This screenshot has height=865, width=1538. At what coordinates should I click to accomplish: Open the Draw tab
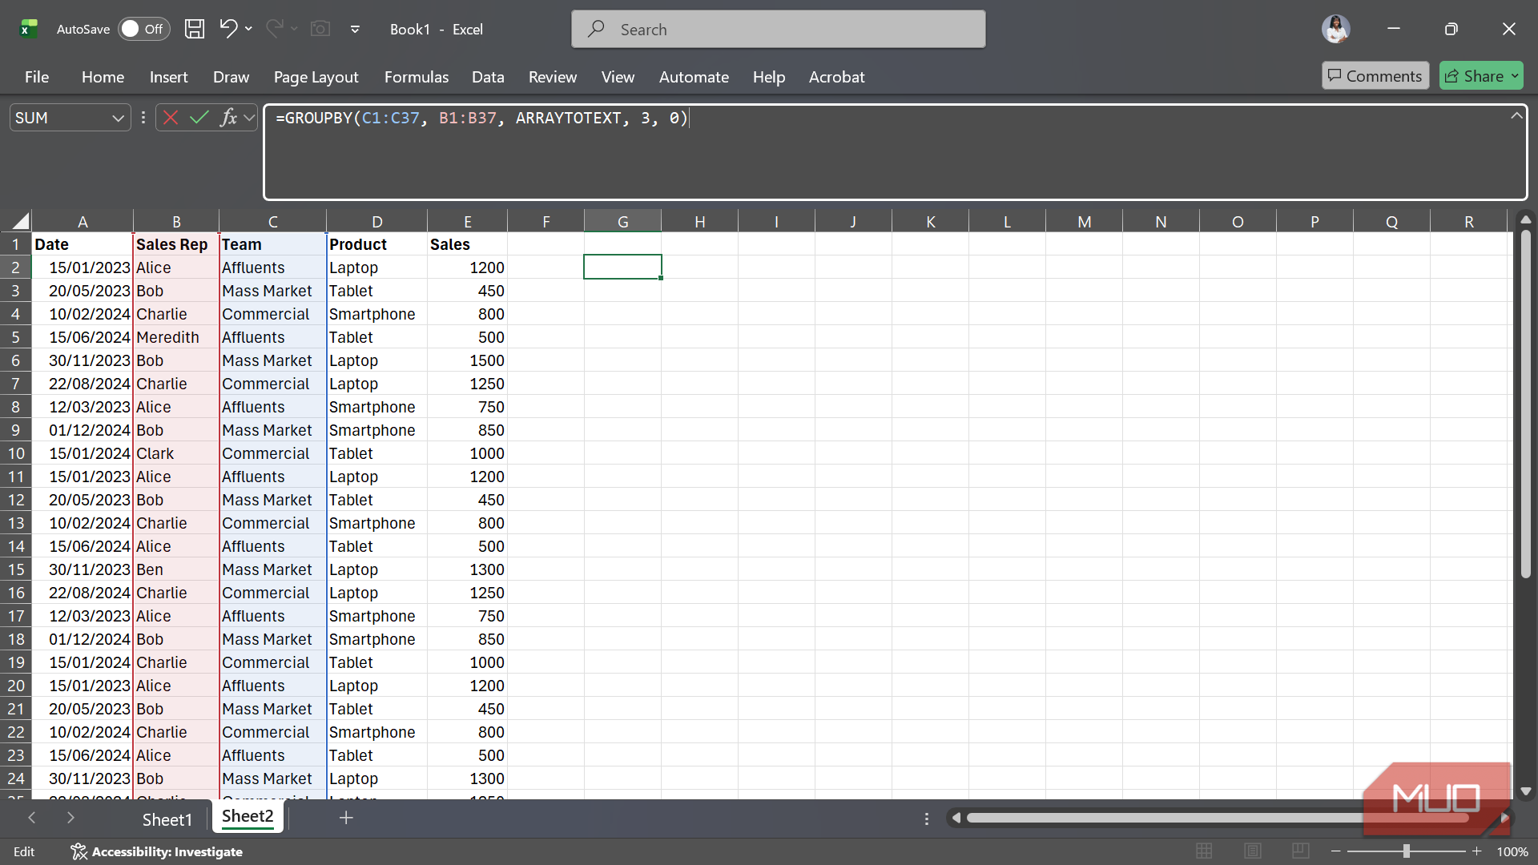click(231, 77)
